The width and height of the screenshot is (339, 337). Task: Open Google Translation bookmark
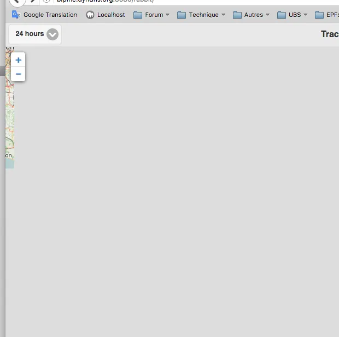tap(44, 15)
